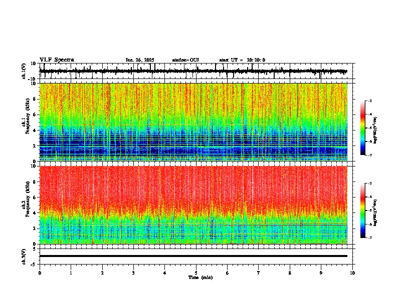Click time axis tick label "8"
This screenshot has height=306, width=397.
coord(290,273)
